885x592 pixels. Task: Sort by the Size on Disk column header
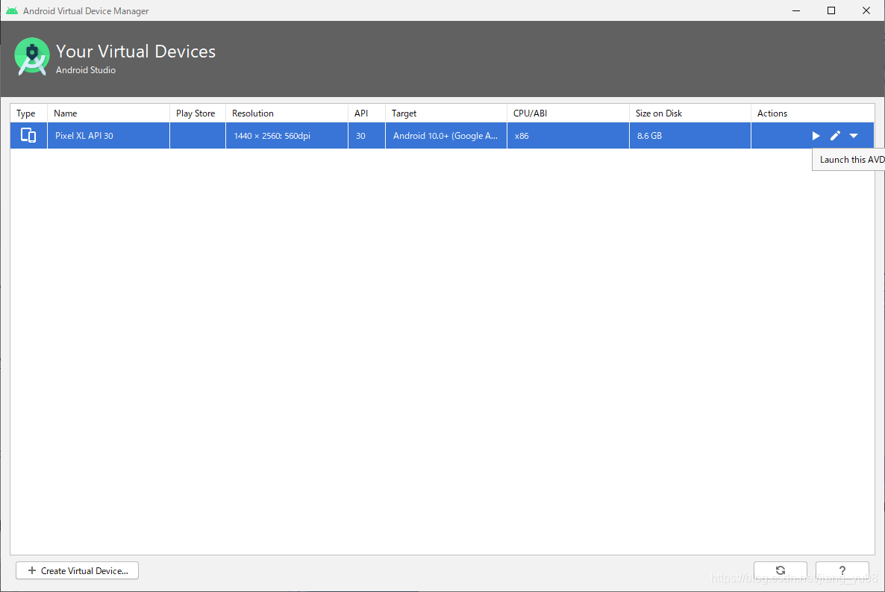689,113
